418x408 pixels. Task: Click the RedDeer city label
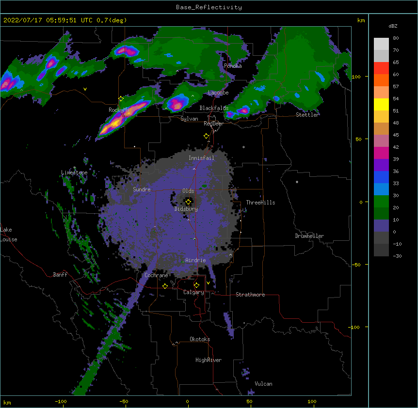click(x=213, y=124)
